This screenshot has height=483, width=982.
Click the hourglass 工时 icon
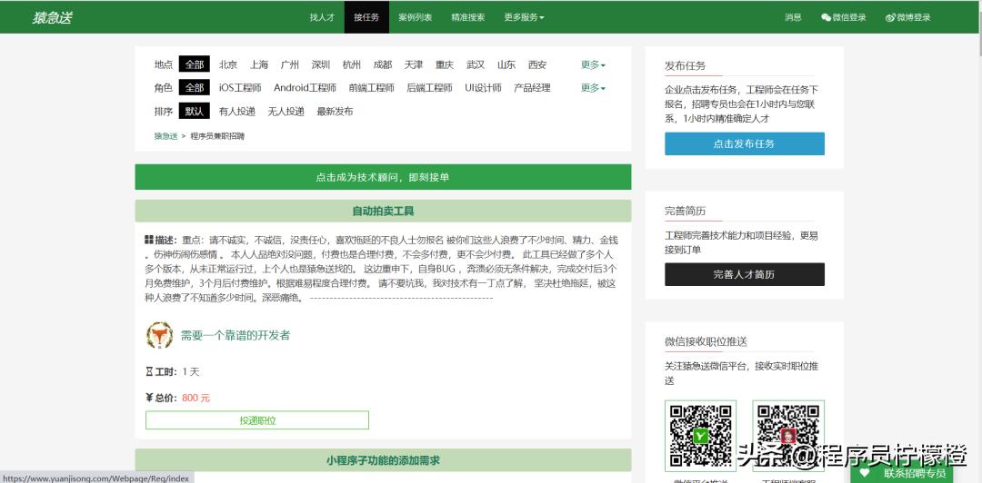point(149,371)
